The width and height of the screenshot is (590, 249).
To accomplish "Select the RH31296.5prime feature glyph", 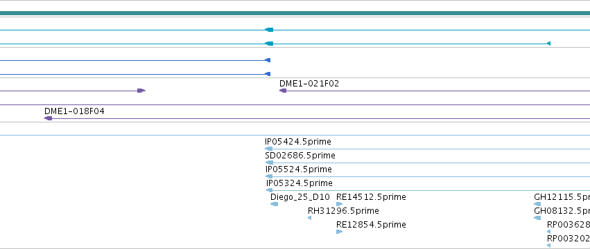I will point(310,218).
